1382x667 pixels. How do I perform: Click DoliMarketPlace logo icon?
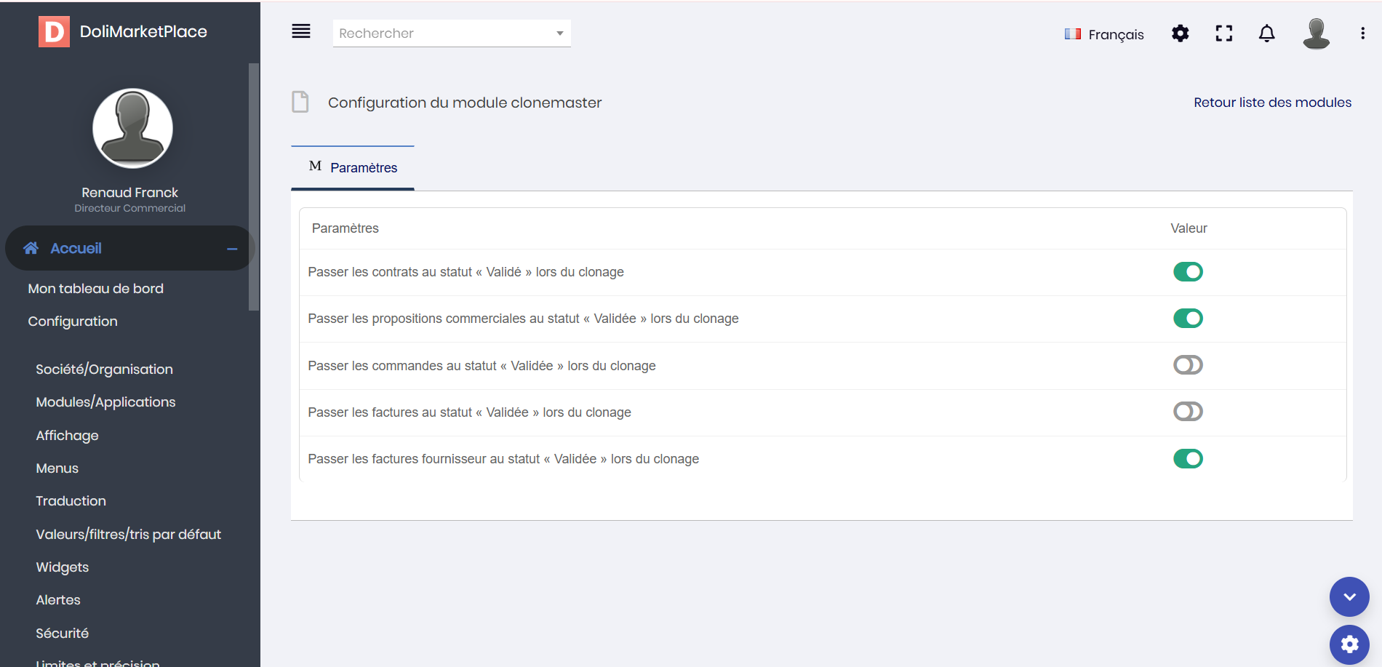click(54, 31)
